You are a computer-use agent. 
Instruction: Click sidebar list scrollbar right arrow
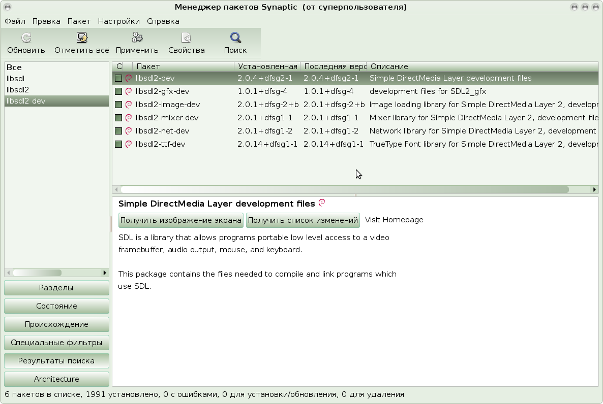pos(105,273)
